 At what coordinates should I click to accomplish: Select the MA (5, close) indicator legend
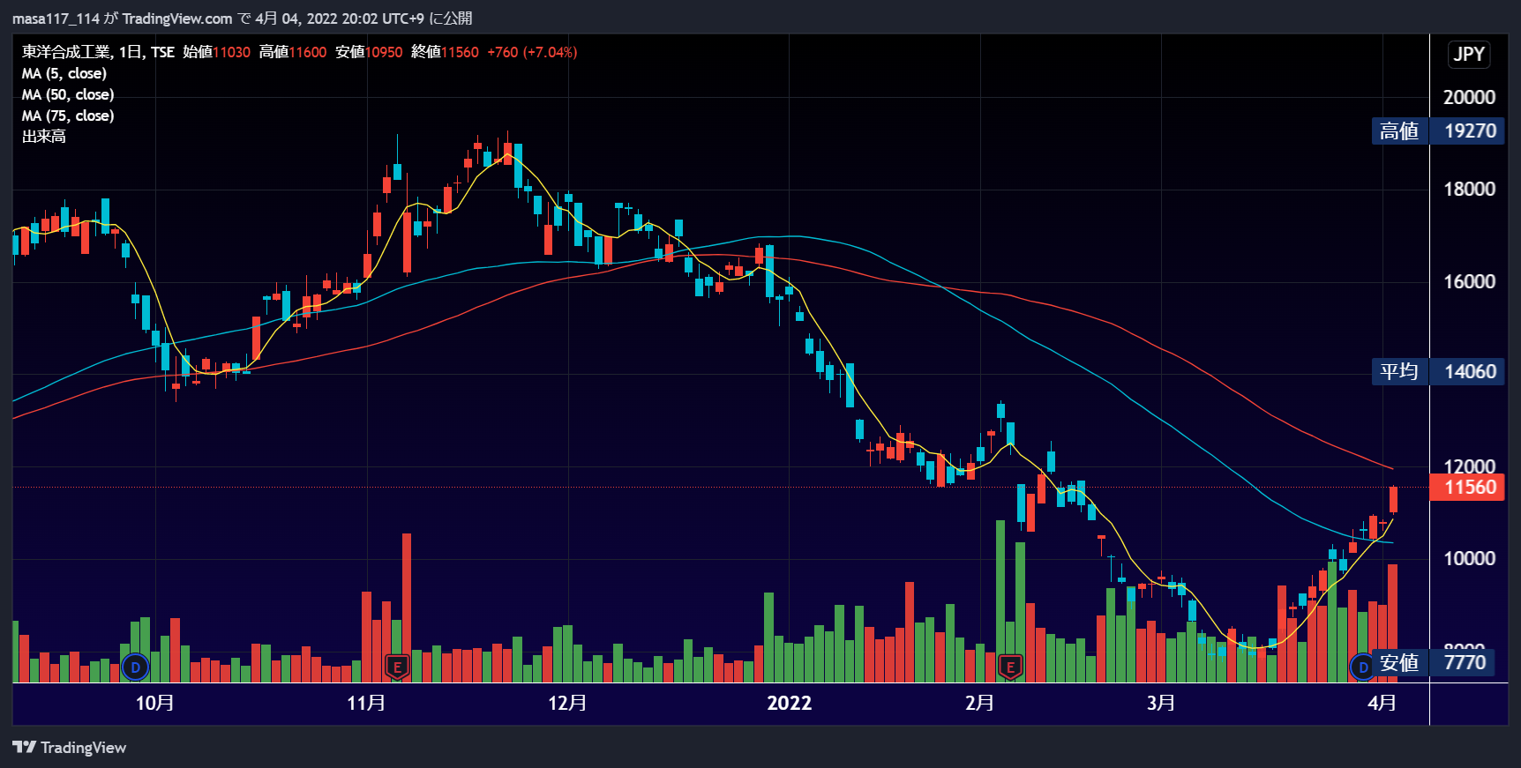point(64,73)
